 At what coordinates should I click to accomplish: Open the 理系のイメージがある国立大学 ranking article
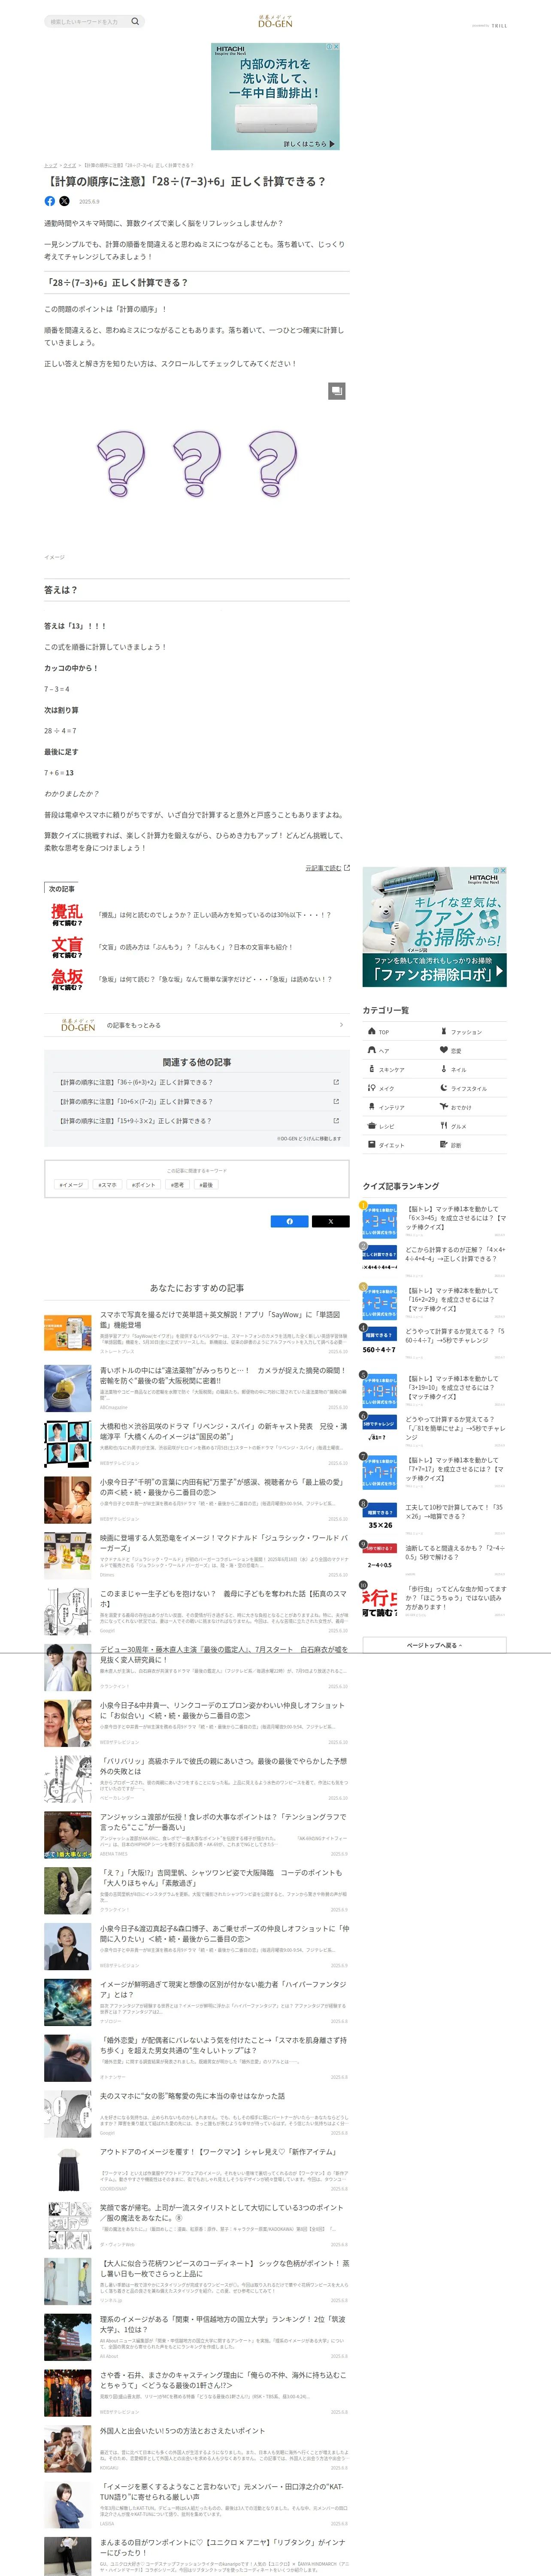(x=197, y=2336)
